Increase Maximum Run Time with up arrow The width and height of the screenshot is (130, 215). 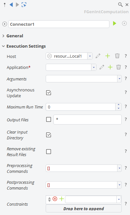[x=118, y=105]
